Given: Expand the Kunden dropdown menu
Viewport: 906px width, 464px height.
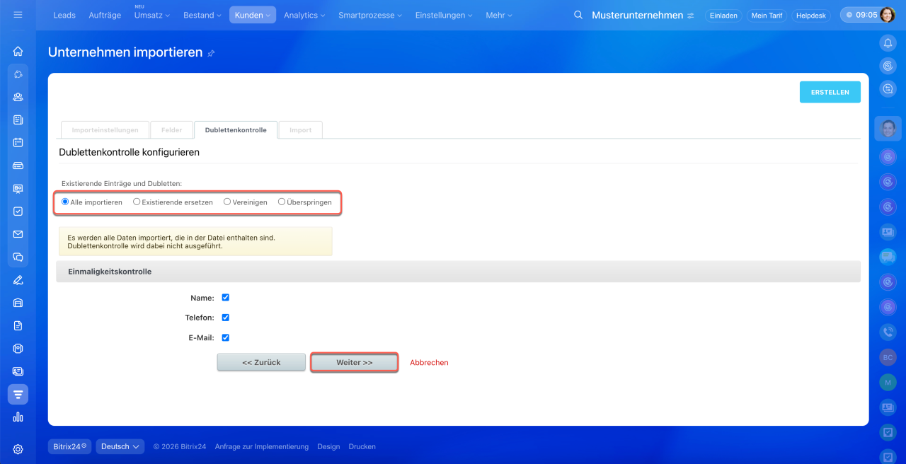Looking at the screenshot, I should coord(252,15).
